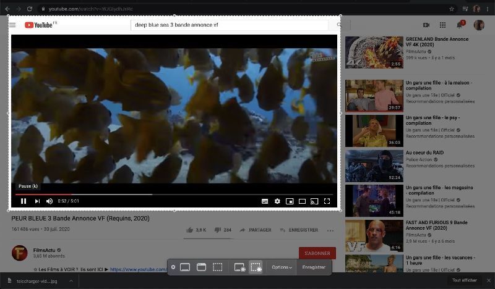Image resolution: width=495 pixels, height=289 pixels.
Task: Follow the youtube.com link in description
Action: tap(138, 269)
